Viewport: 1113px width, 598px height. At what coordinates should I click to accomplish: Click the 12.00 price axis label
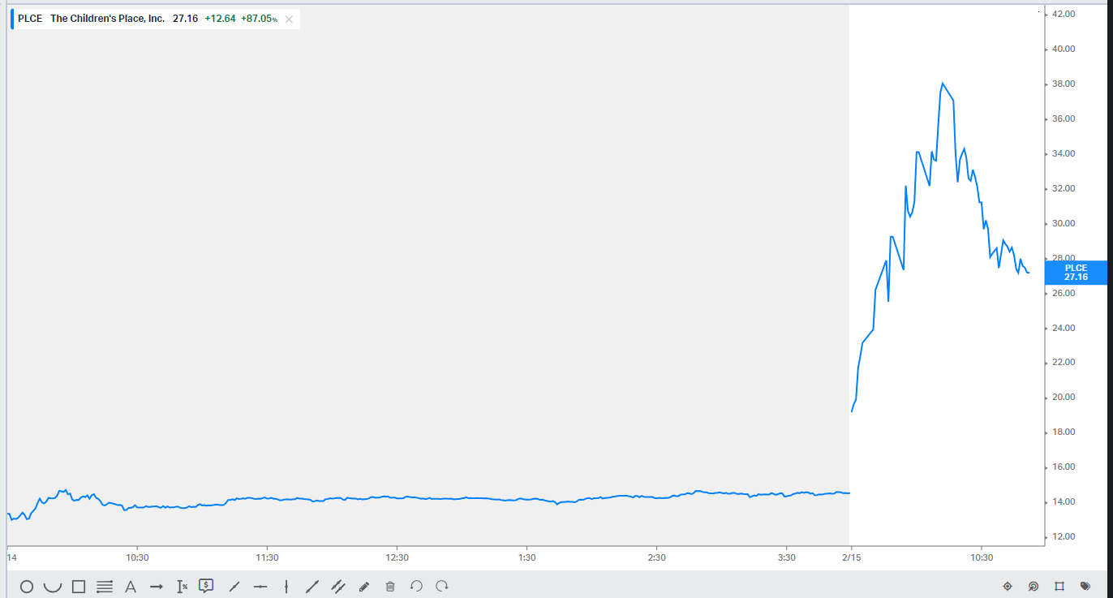[1064, 536]
